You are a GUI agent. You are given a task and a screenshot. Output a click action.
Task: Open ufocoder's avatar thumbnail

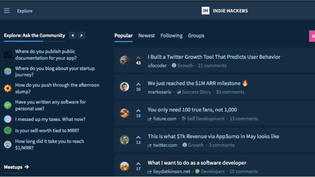[x=124, y=60]
